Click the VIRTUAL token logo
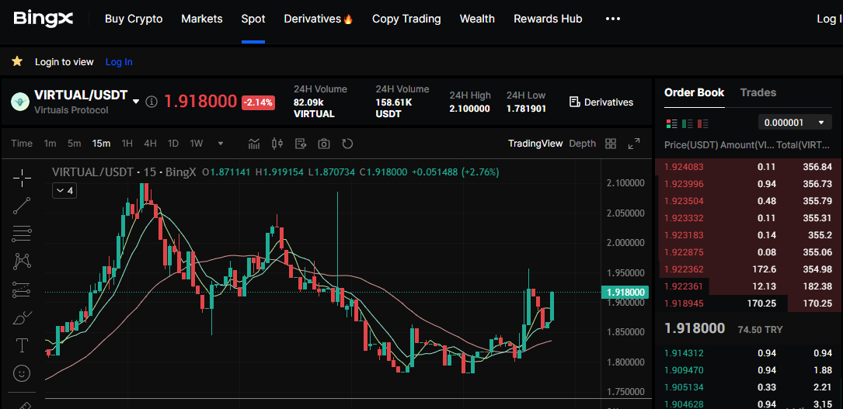Viewport: 843px width, 409px height. (20, 102)
